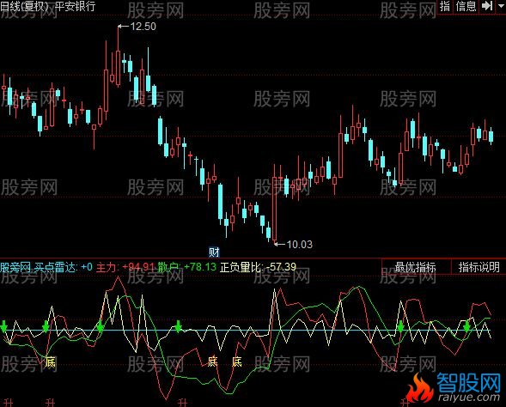The height and width of the screenshot is (407, 506).
Task: Click the 财 finance marker icon
Action: coord(214,252)
